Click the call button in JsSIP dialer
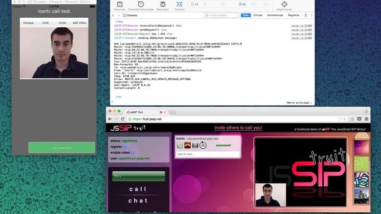 (138, 189)
